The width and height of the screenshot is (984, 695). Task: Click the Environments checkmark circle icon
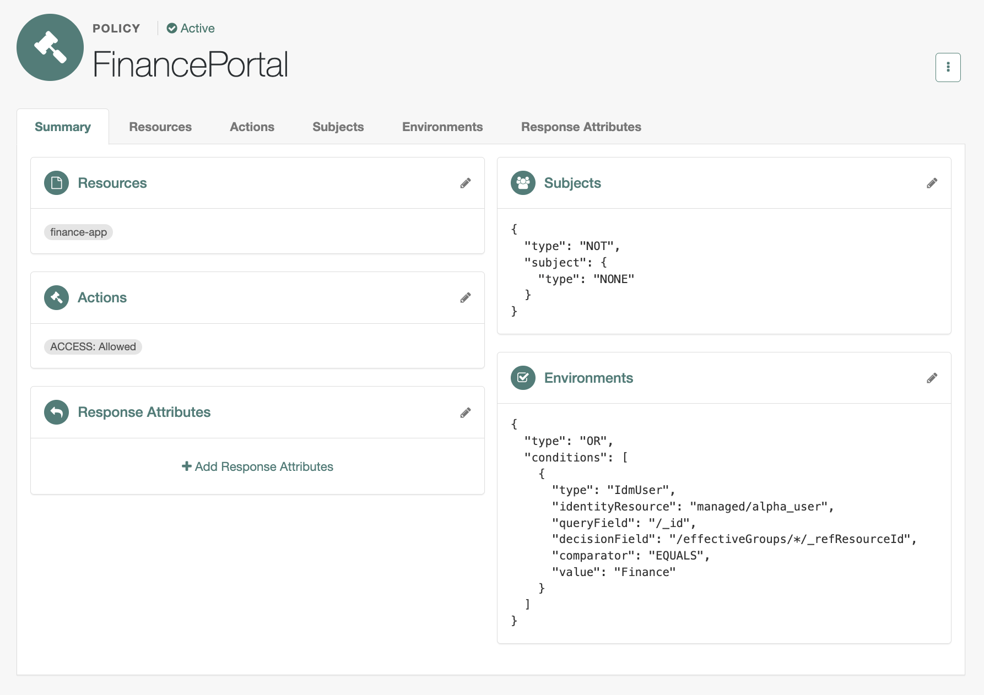523,378
